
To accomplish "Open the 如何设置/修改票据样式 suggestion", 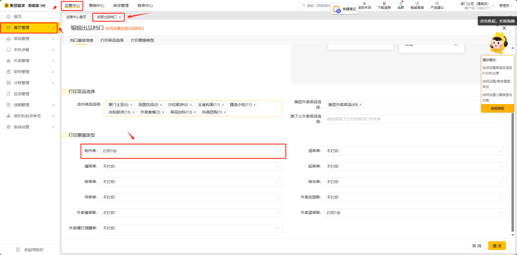I will [497, 84].
